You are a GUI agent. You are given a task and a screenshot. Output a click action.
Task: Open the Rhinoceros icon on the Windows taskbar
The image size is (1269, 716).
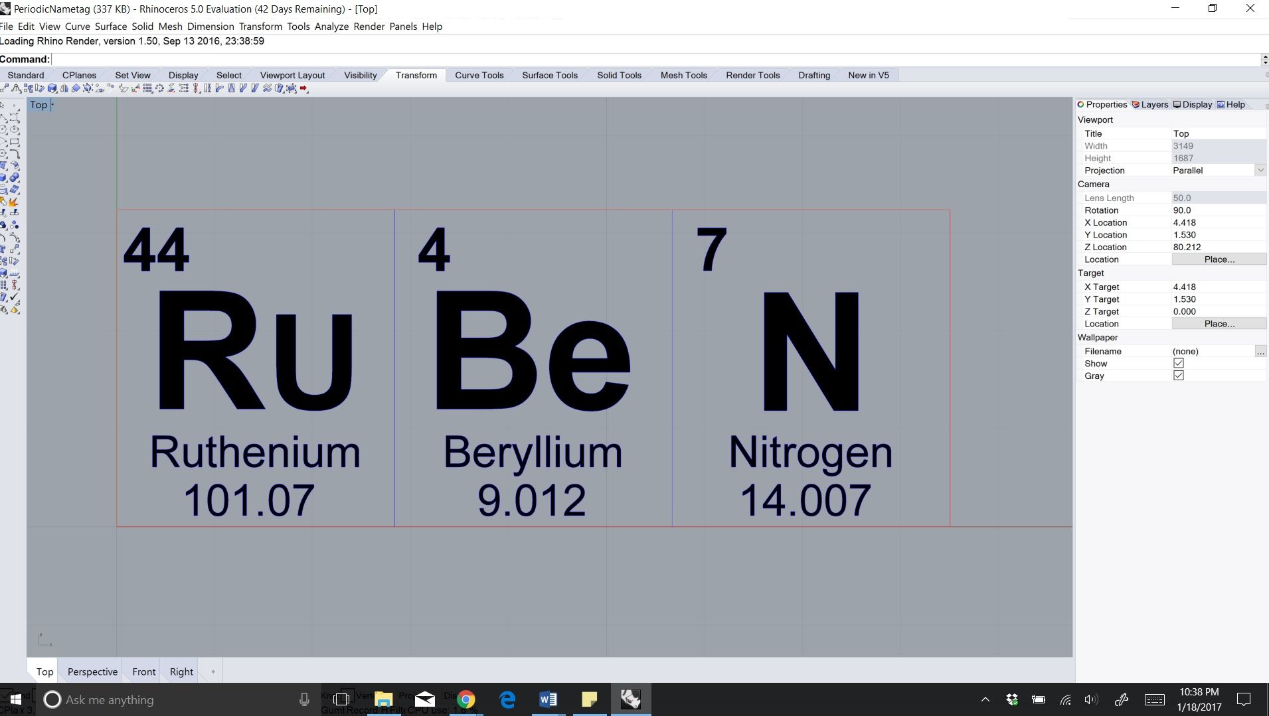point(630,699)
